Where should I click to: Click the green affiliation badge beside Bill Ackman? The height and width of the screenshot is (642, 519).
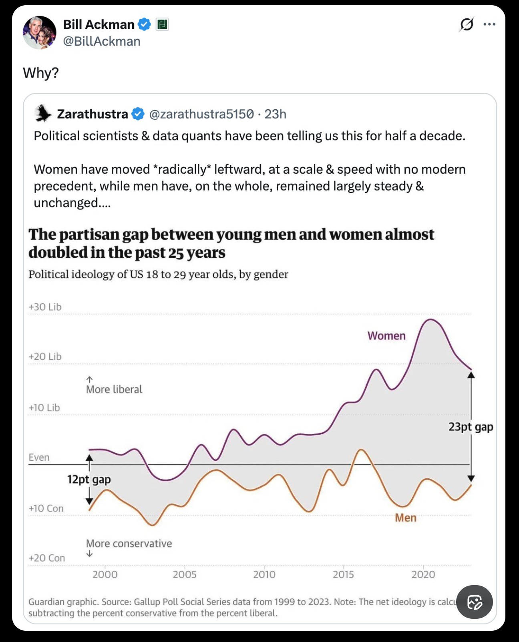click(x=162, y=25)
